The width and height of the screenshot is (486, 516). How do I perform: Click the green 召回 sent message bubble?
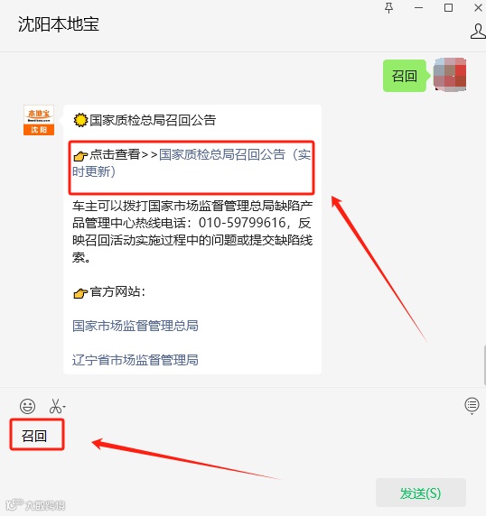pos(405,76)
